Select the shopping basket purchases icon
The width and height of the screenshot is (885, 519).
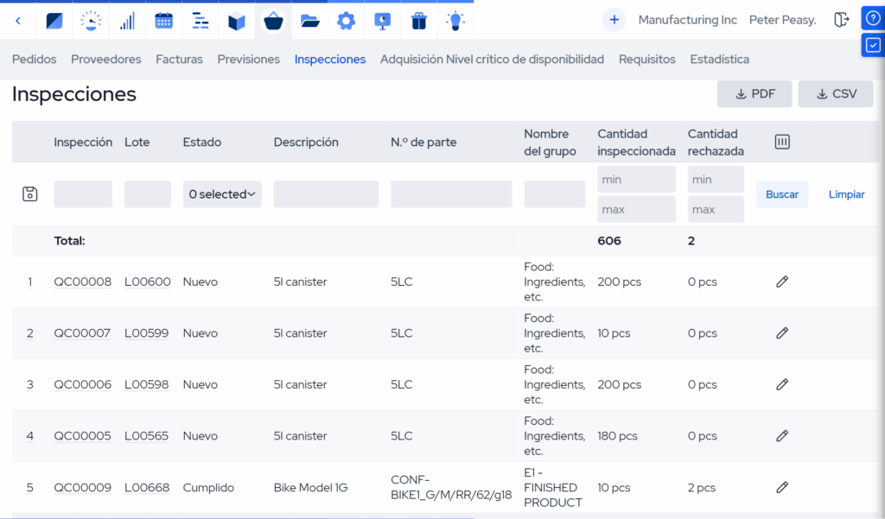point(273,20)
